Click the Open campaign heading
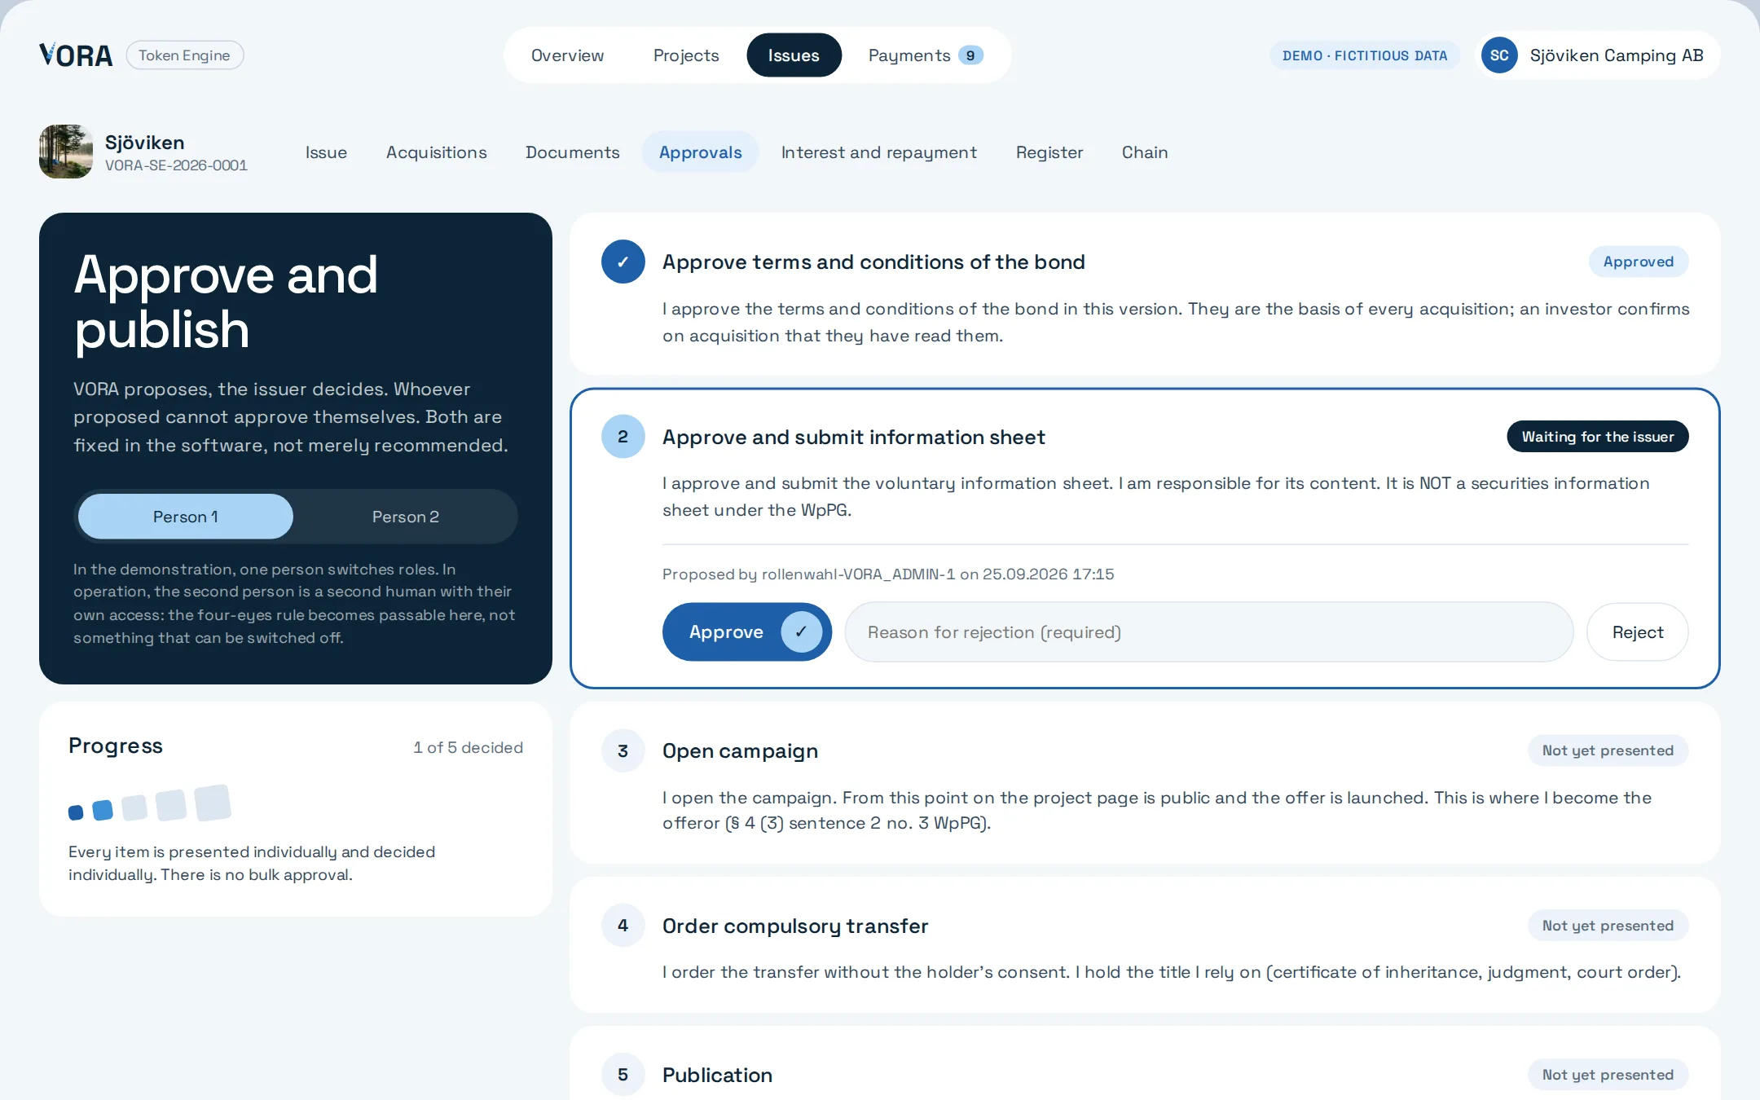Screen dimensions: 1760x1100 (740, 750)
